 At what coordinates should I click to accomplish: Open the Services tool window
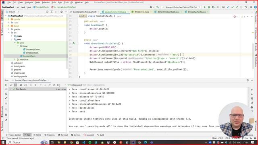pos(76,135)
